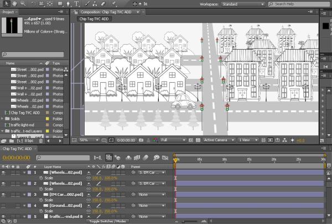Hide layer 3 EM Car eye toggle
Image resolution: width=332 pixels, height=224 pixels.
pos(3,194)
